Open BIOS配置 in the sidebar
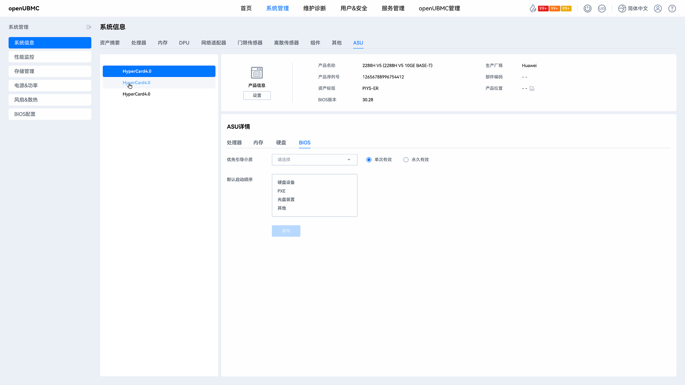685x385 pixels. point(50,114)
